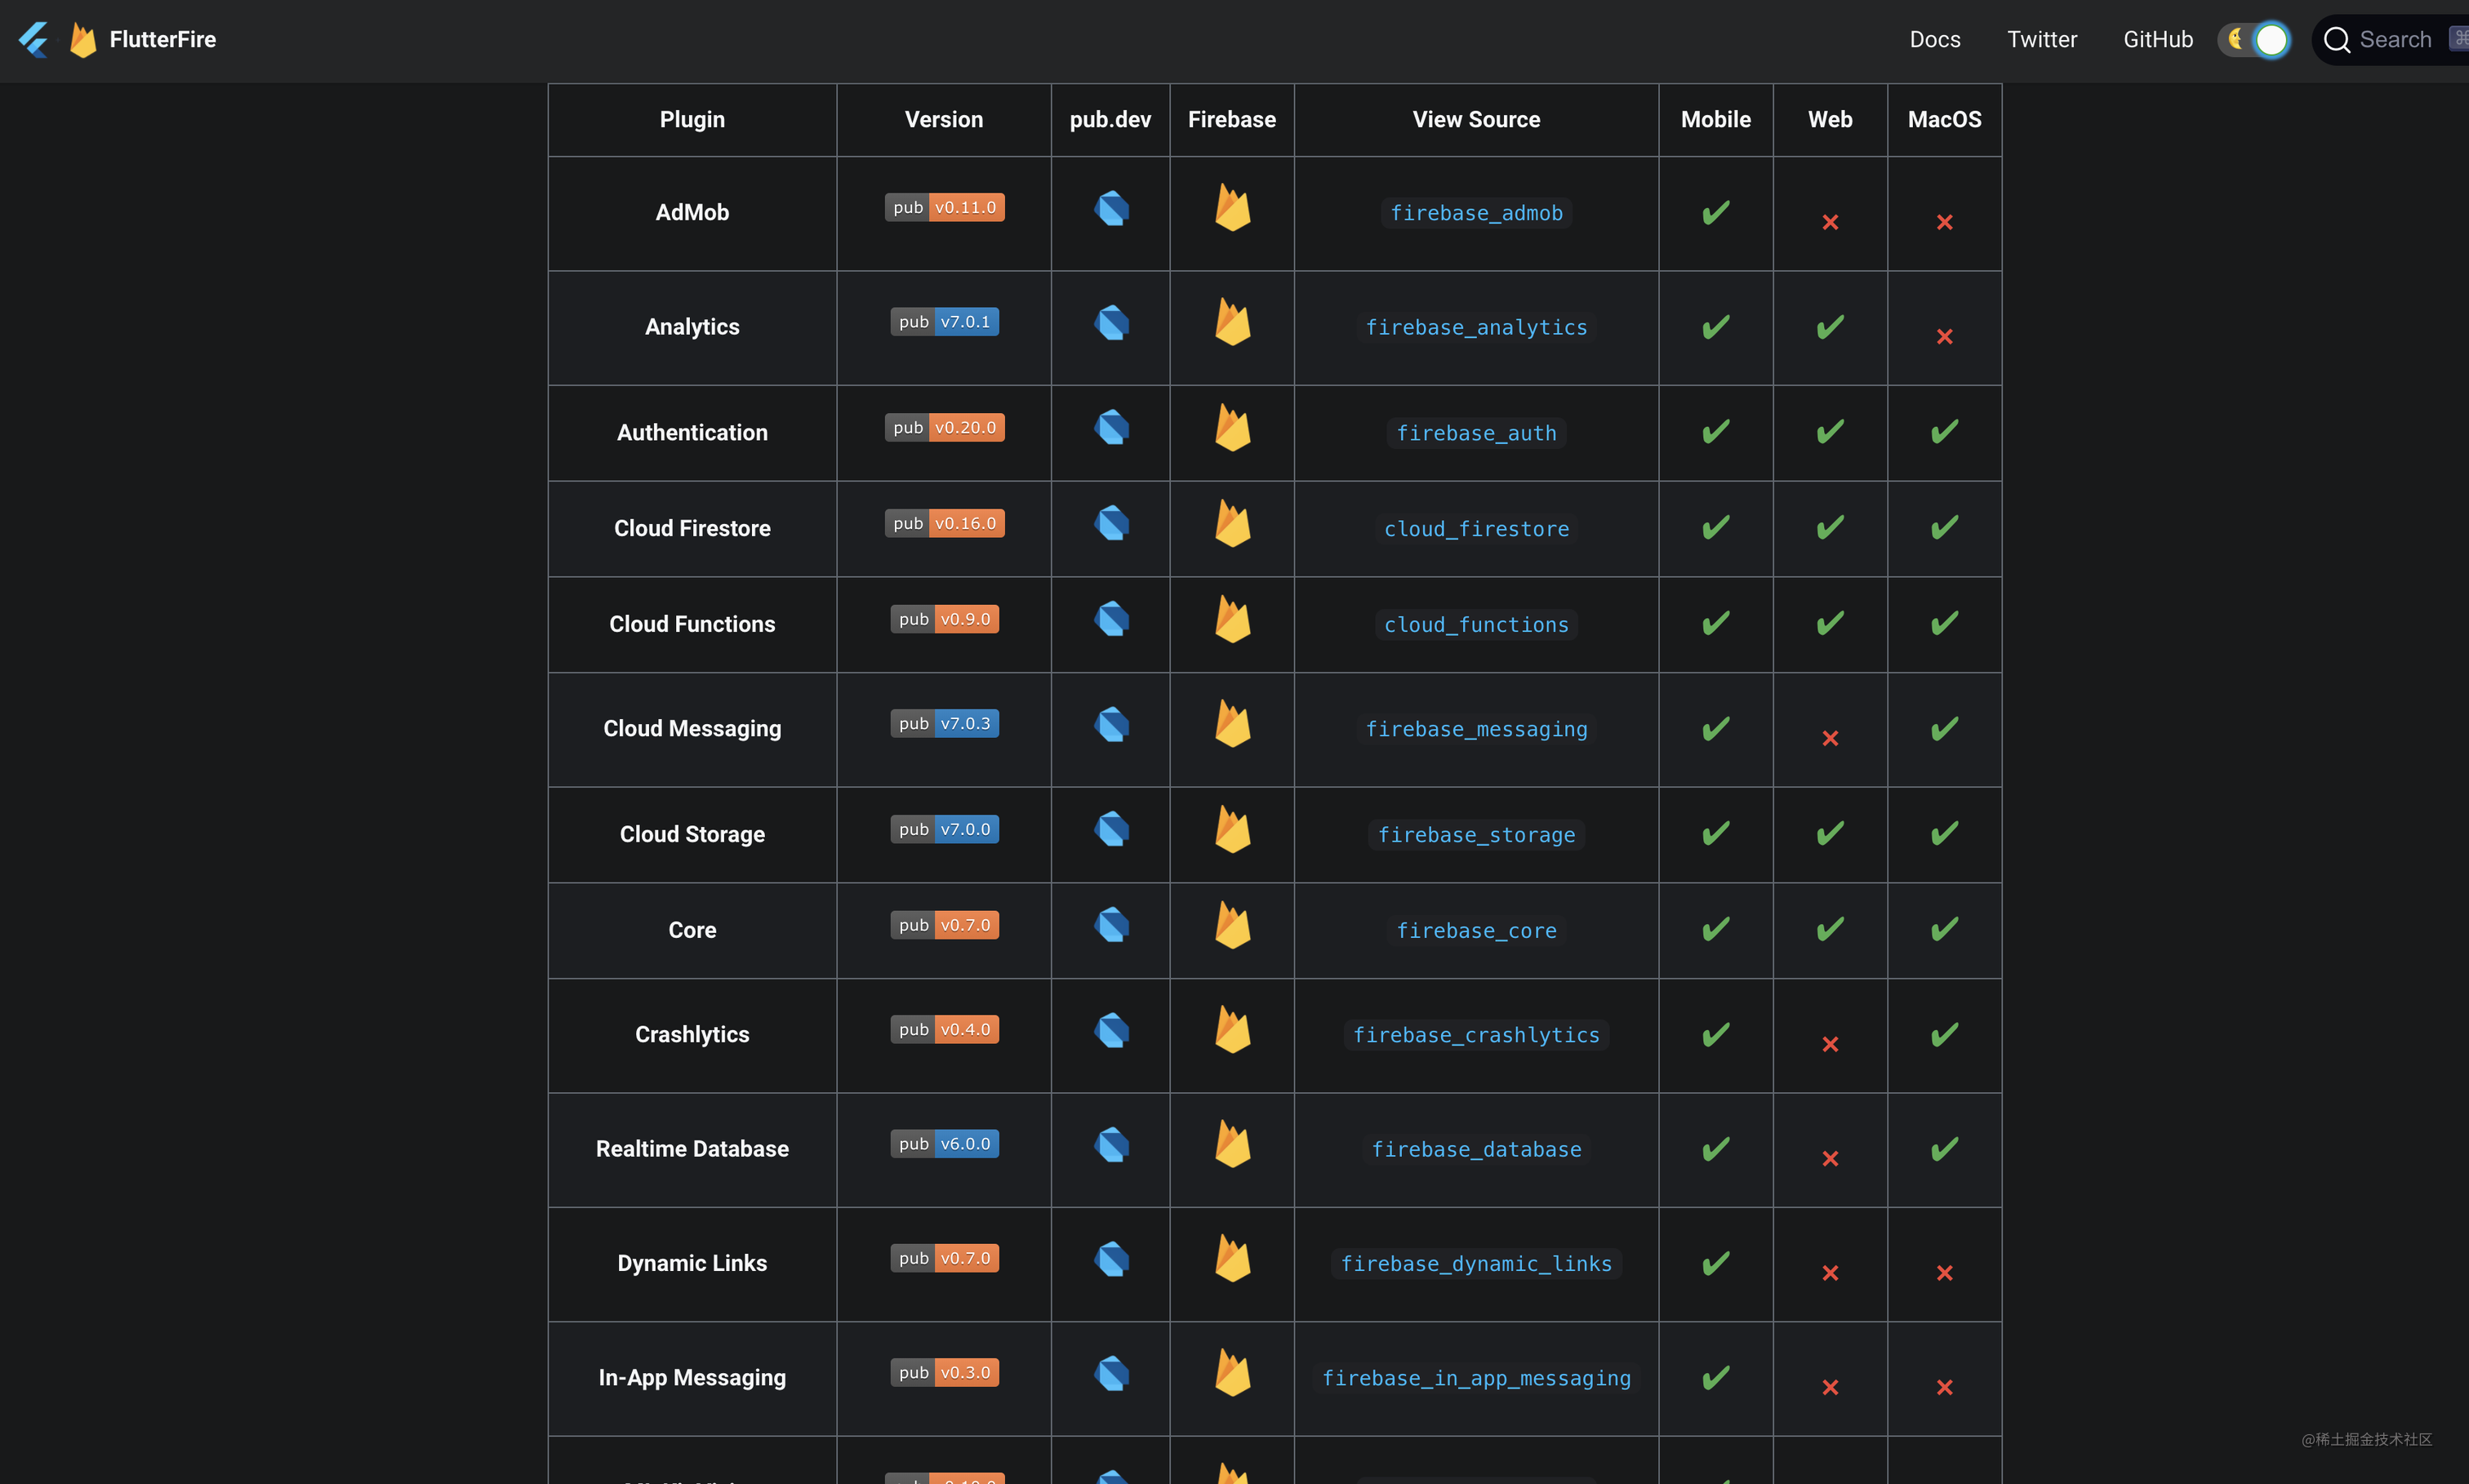Click the "View Source" column header

(x=1476, y=119)
